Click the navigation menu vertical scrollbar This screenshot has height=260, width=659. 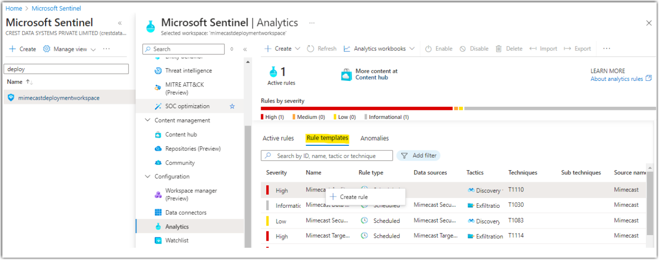tap(248, 187)
